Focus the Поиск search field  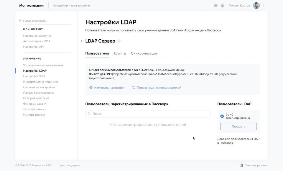(x=150, y=114)
